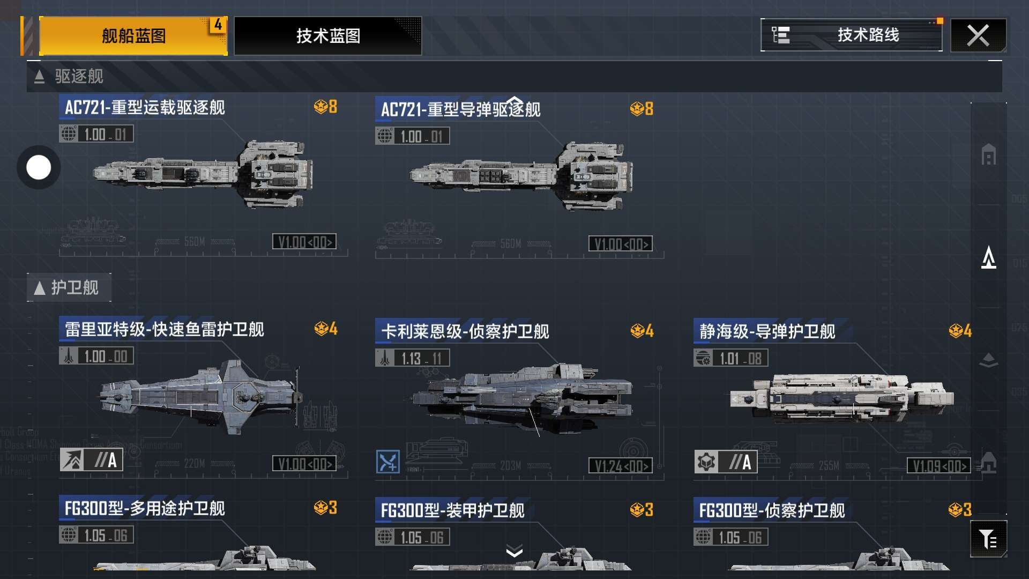Click the blue module icon under 卡利莱恩级

point(387,462)
